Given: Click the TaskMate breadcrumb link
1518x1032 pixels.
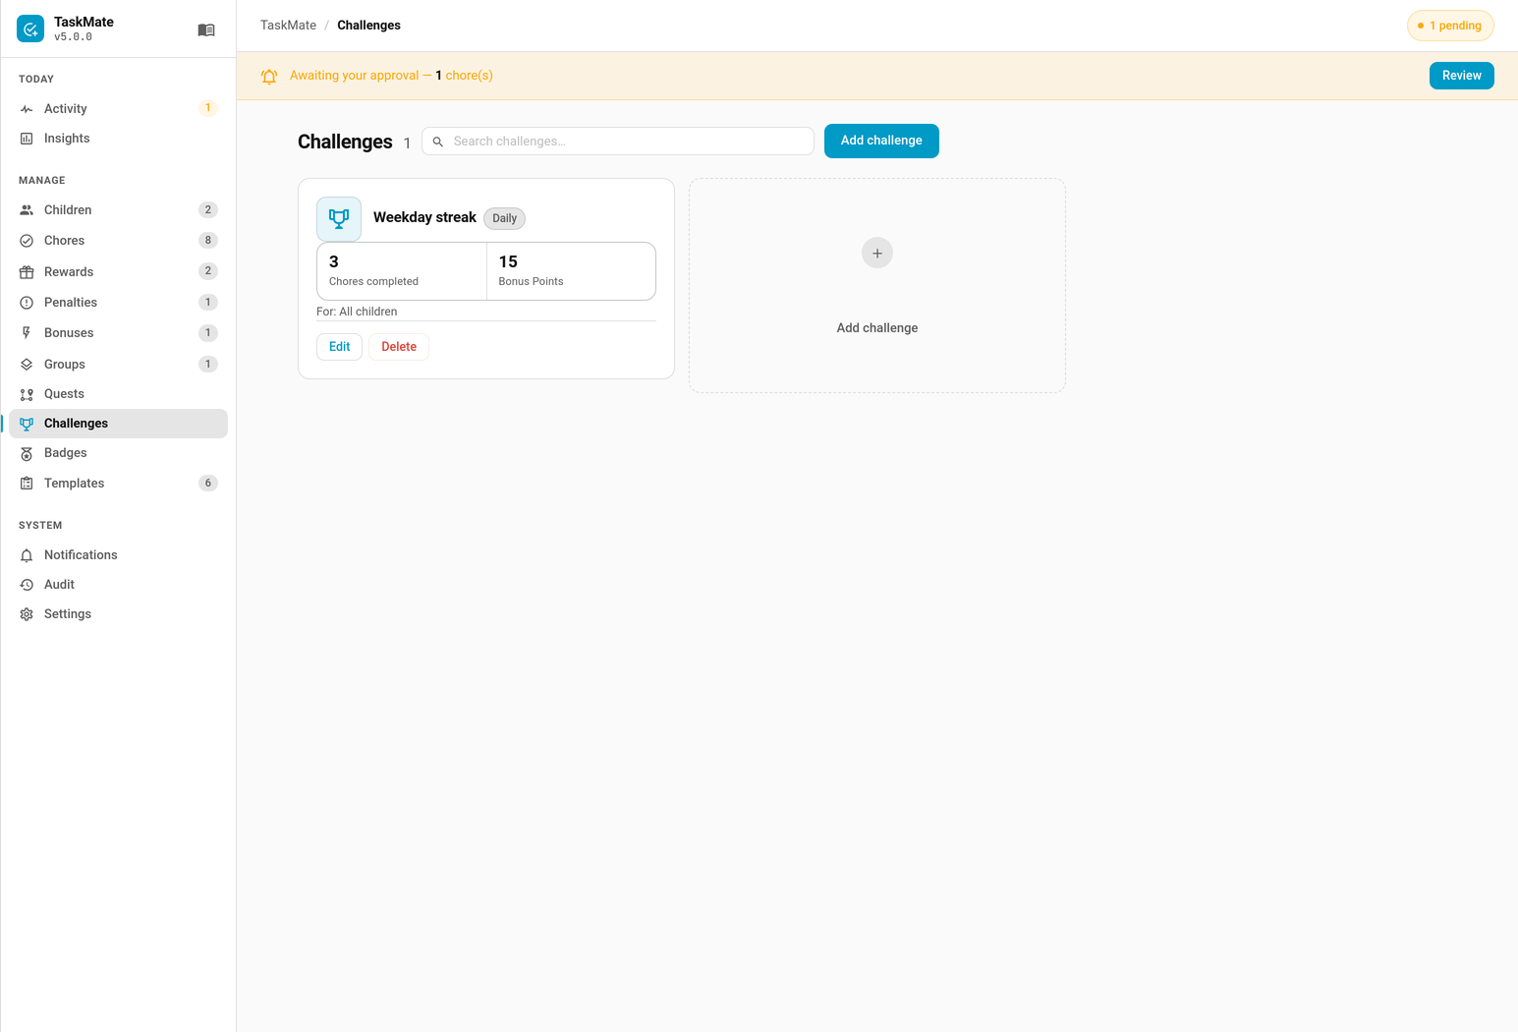Looking at the screenshot, I should click(x=288, y=26).
